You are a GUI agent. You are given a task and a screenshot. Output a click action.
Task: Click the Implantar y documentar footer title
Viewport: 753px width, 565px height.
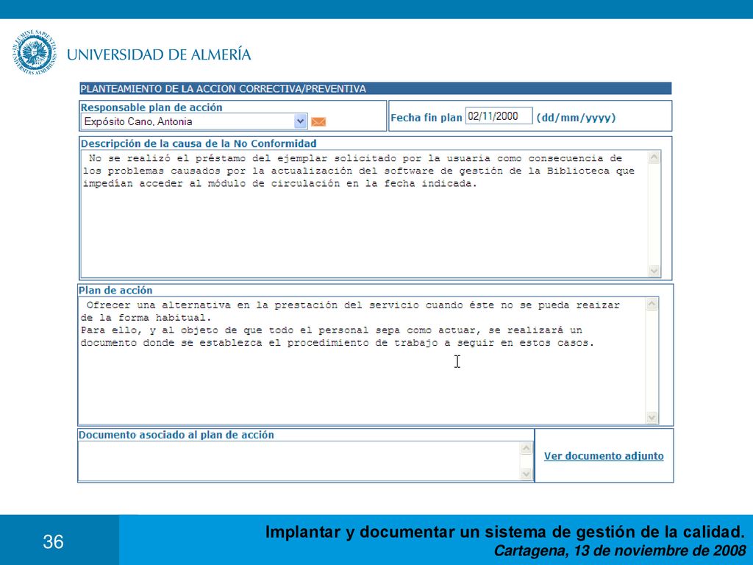point(505,532)
